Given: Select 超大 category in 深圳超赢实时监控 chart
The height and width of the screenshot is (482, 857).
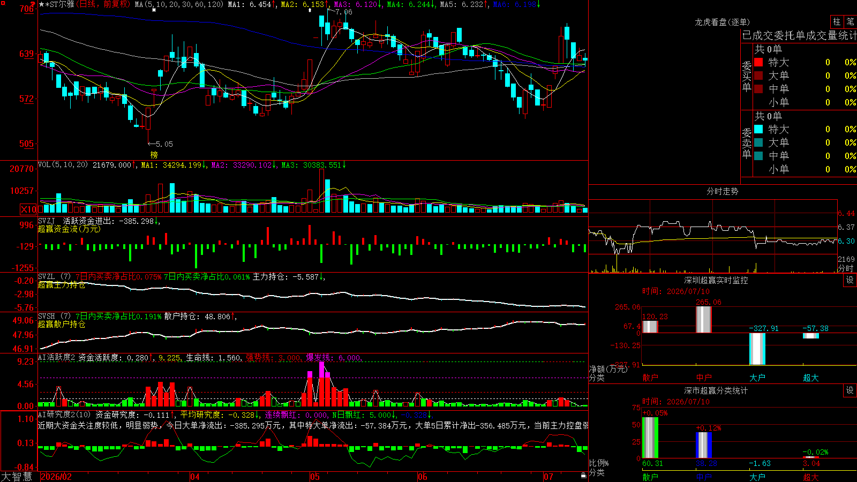Looking at the screenshot, I should (811, 378).
